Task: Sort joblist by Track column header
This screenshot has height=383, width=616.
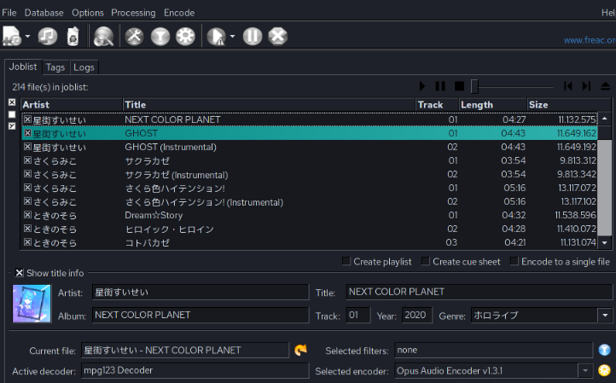Action: point(437,104)
